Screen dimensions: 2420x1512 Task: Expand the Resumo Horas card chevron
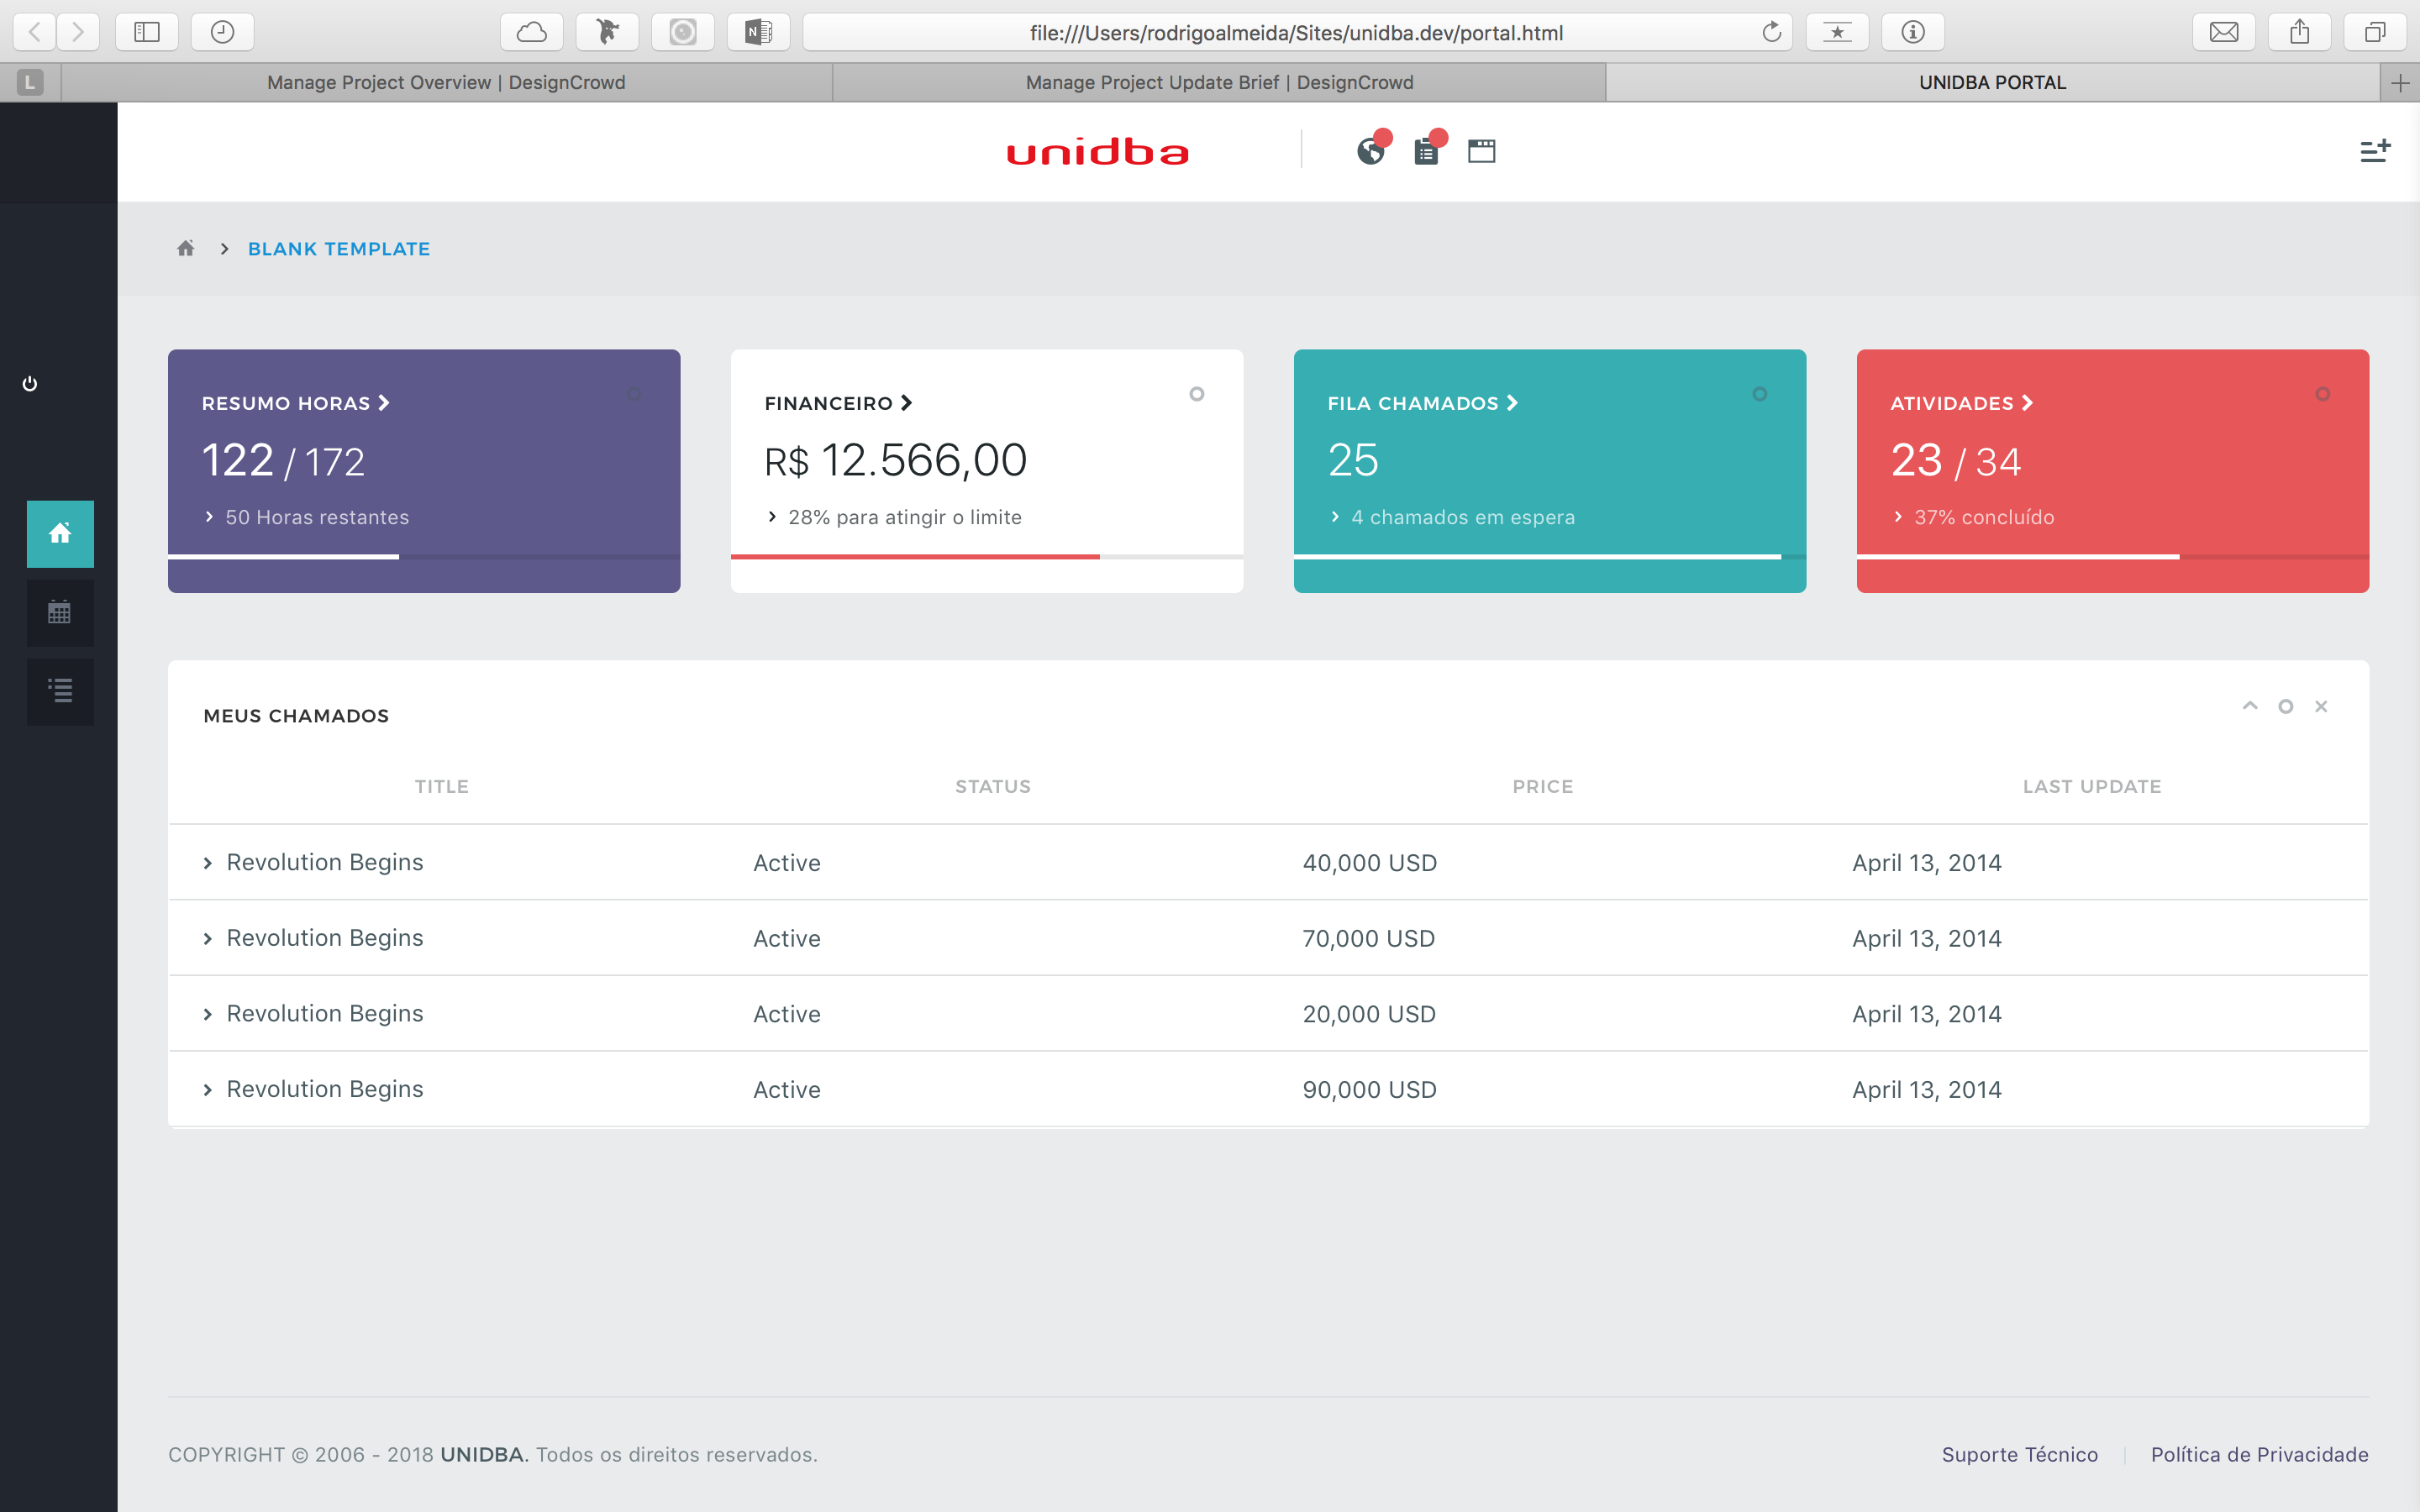[x=384, y=403]
